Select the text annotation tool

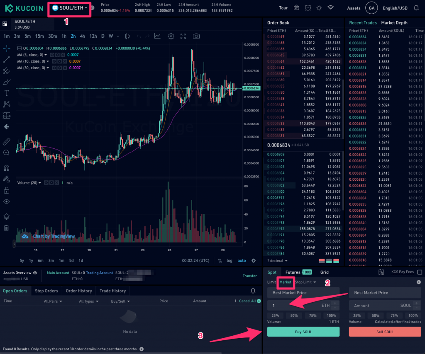7,93
